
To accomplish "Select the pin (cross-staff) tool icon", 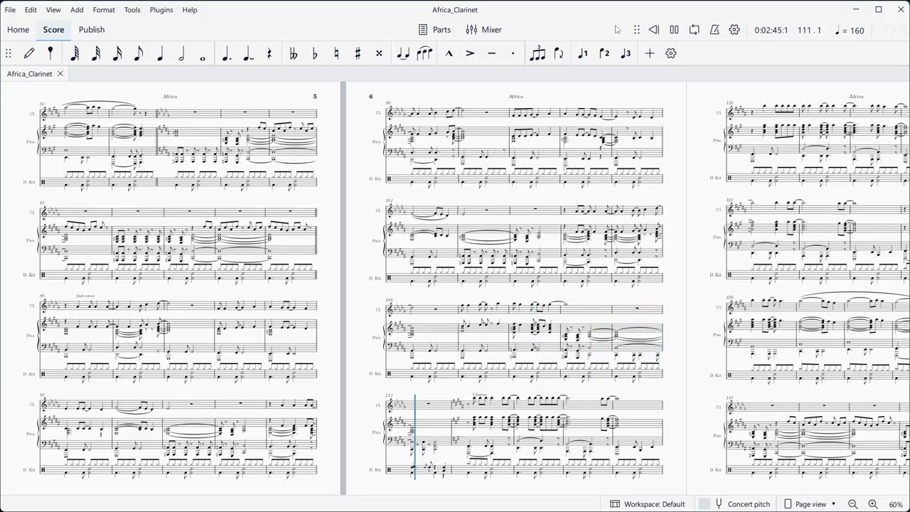I will 50,53.
